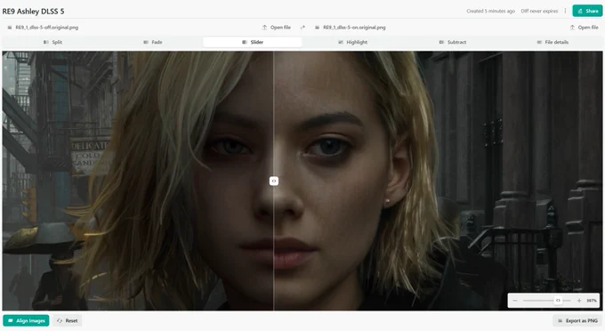Open file for the right dlss-5-on image
The width and height of the screenshot is (605, 331).
click(x=584, y=28)
